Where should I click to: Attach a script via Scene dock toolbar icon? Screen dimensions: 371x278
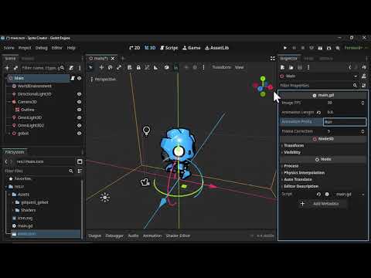click(71, 68)
